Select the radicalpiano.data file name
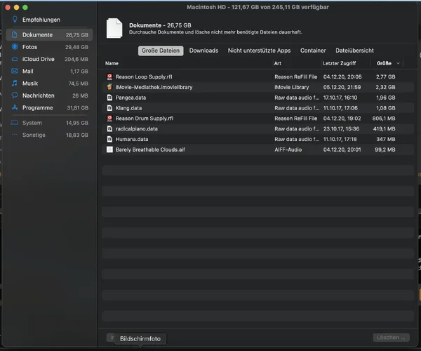Viewport: 421px width, 351px height. tap(136, 129)
